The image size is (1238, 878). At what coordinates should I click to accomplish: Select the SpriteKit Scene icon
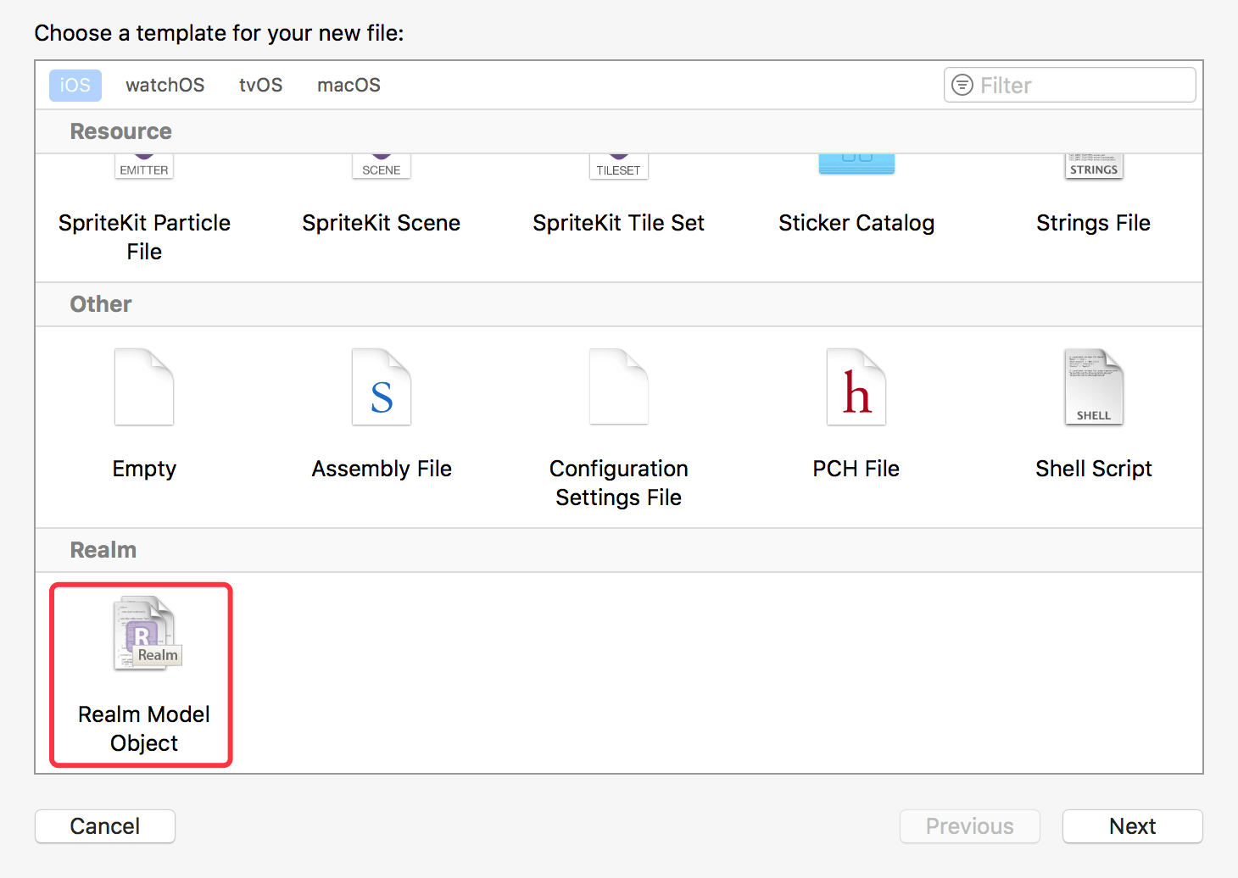(x=382, y=166)
